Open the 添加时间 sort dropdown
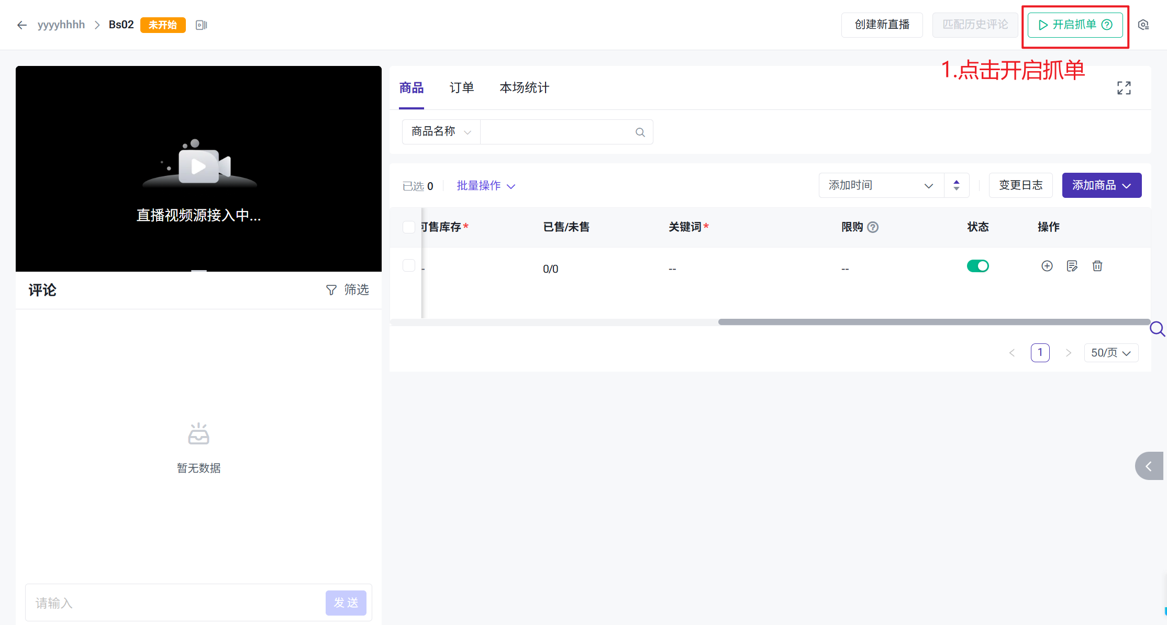 coord(882,185)
